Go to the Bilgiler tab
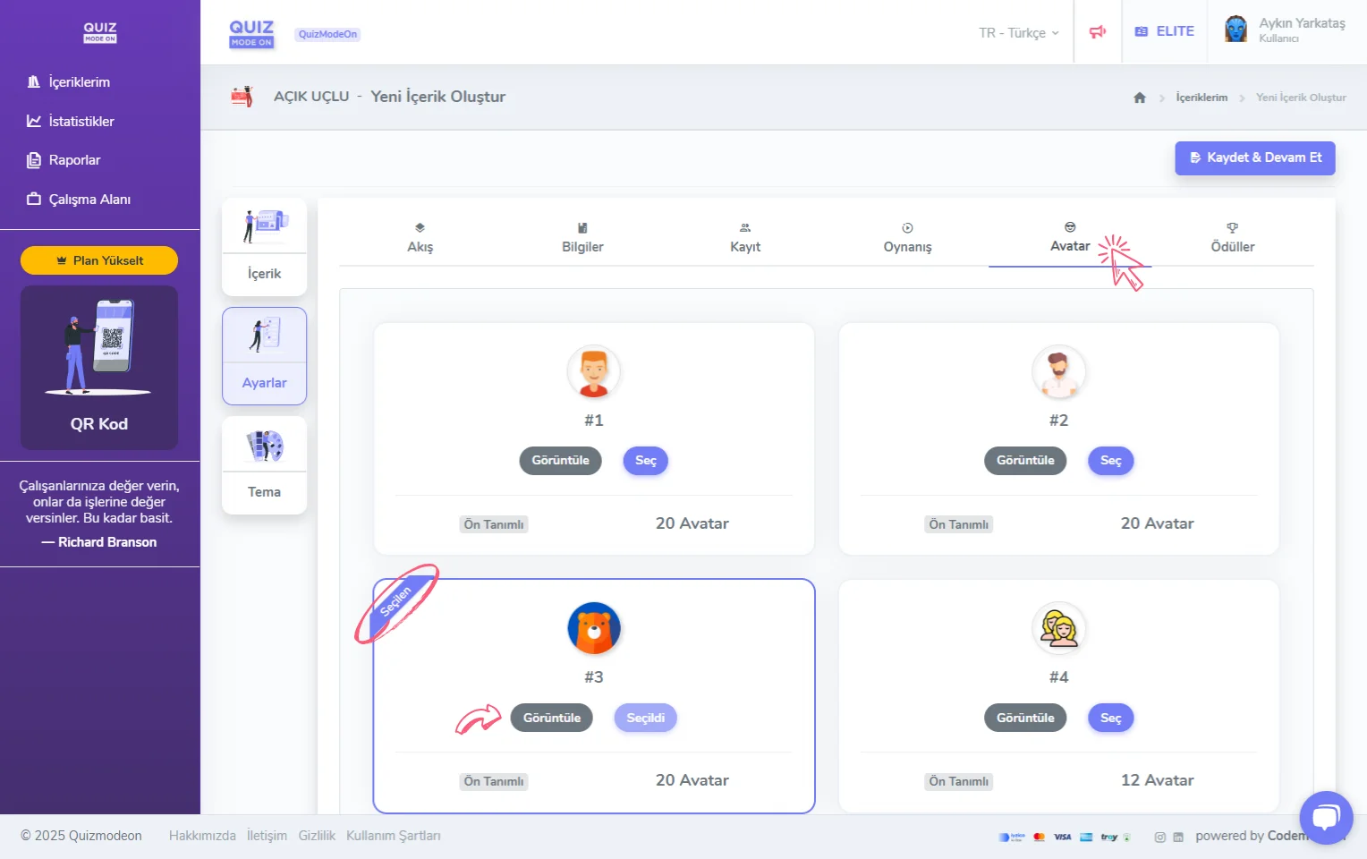This screenshot has width=1367, height=859. point(582,238)
